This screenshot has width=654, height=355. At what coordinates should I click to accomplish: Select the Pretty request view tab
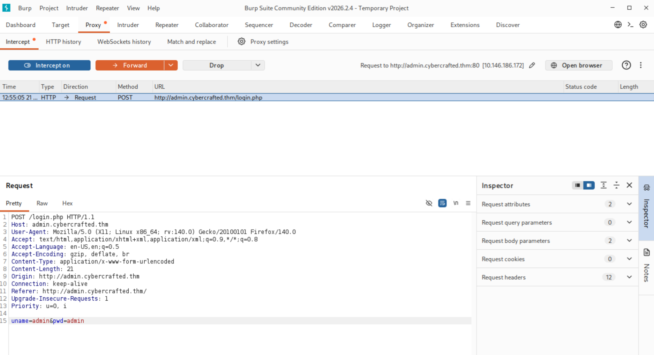[14, 203]
